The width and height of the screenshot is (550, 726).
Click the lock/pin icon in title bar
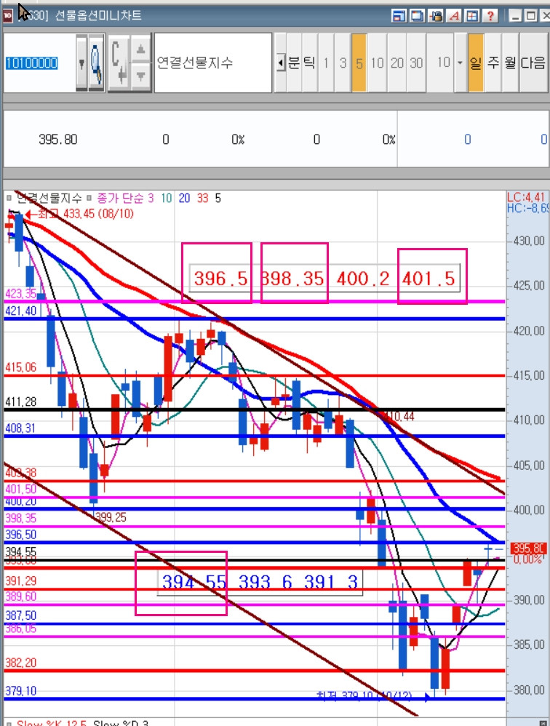coord(435,15)
